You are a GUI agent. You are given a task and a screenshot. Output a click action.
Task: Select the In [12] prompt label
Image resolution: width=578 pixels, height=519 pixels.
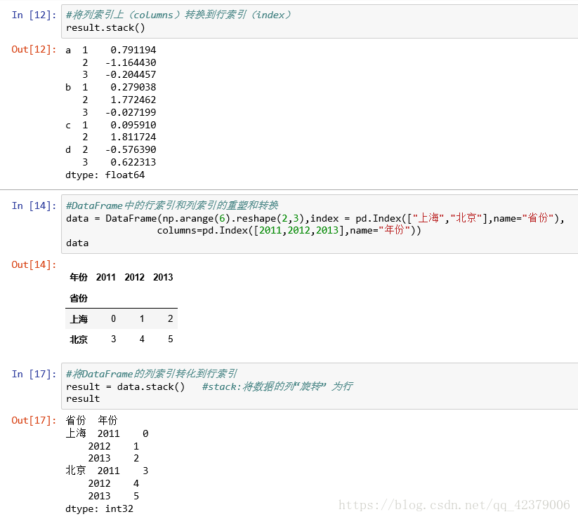[34, 15]
